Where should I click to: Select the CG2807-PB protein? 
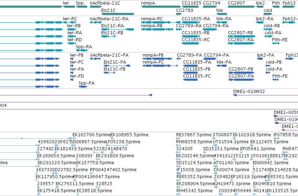241,73
